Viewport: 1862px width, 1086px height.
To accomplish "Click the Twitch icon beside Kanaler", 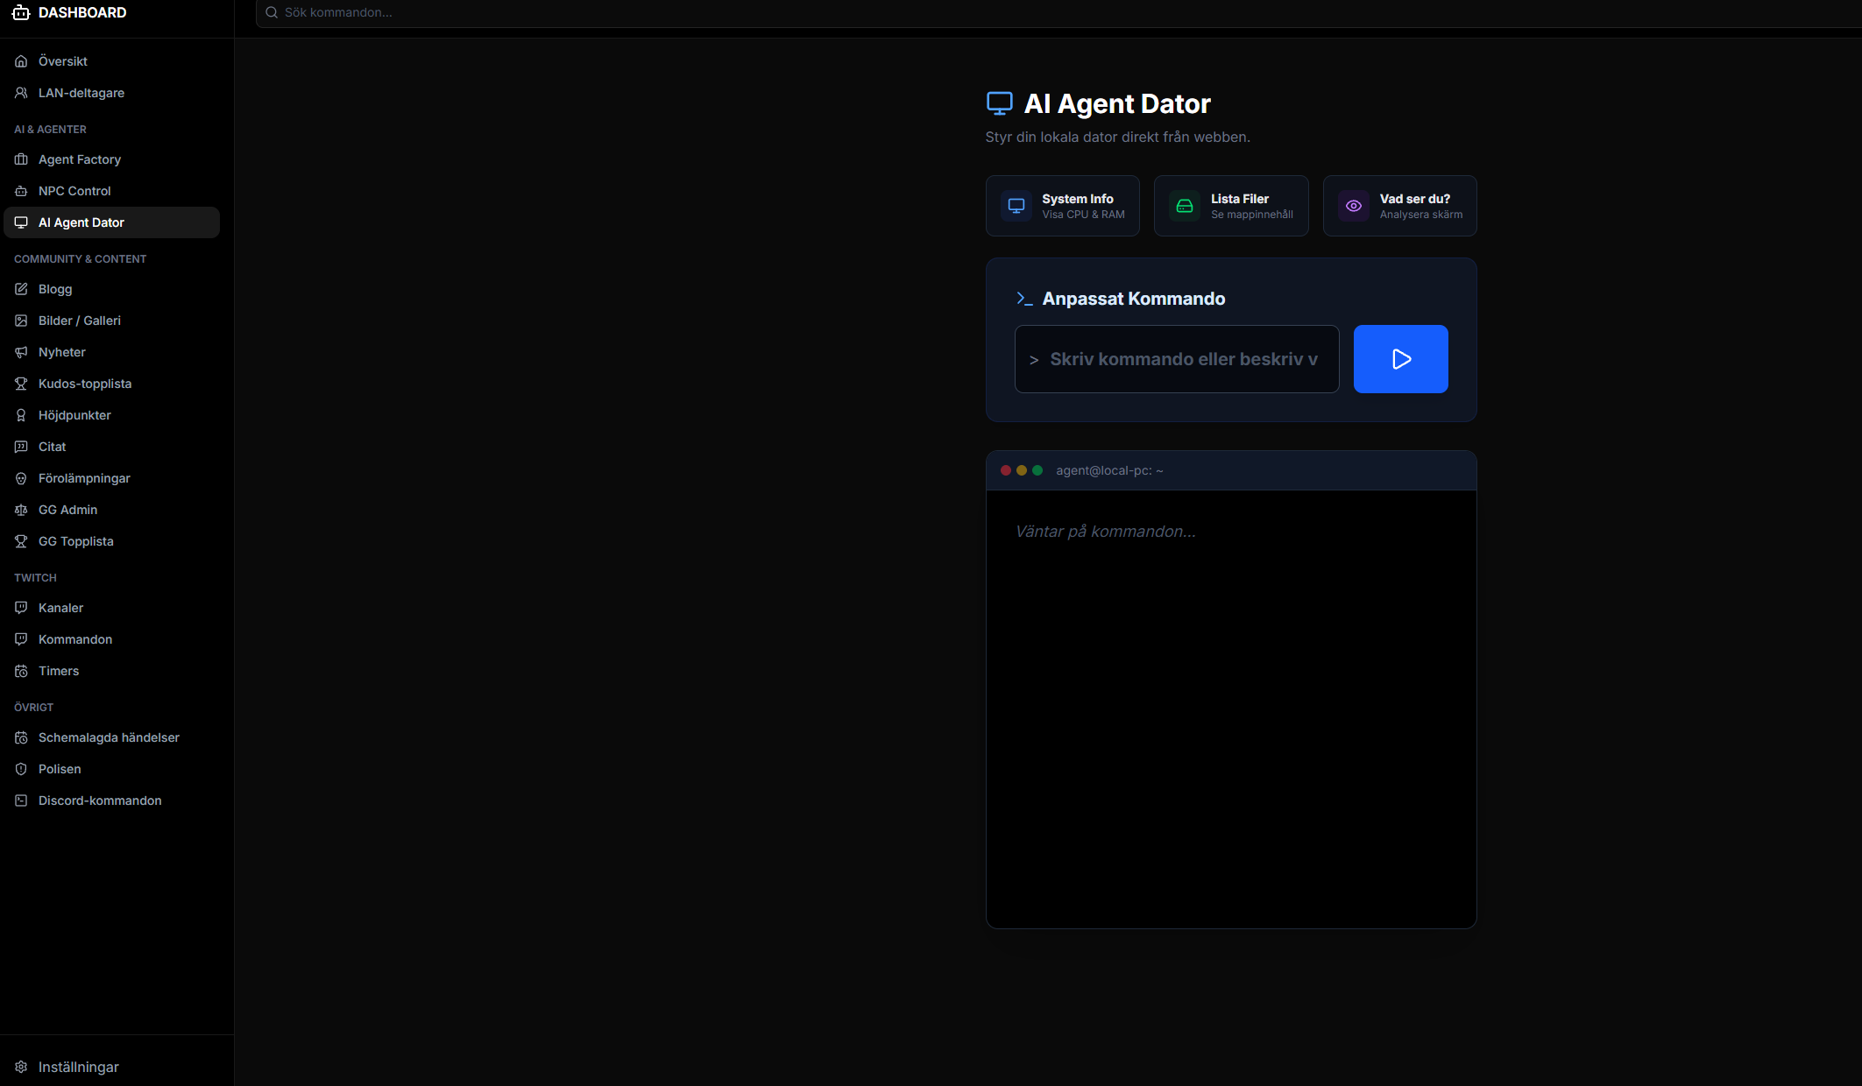I will coord(21,608).
